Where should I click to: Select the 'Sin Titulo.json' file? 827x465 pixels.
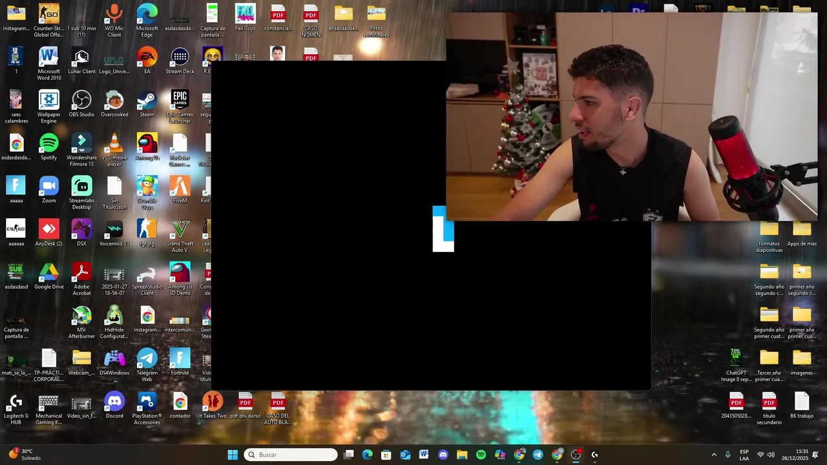coord(114,192)
